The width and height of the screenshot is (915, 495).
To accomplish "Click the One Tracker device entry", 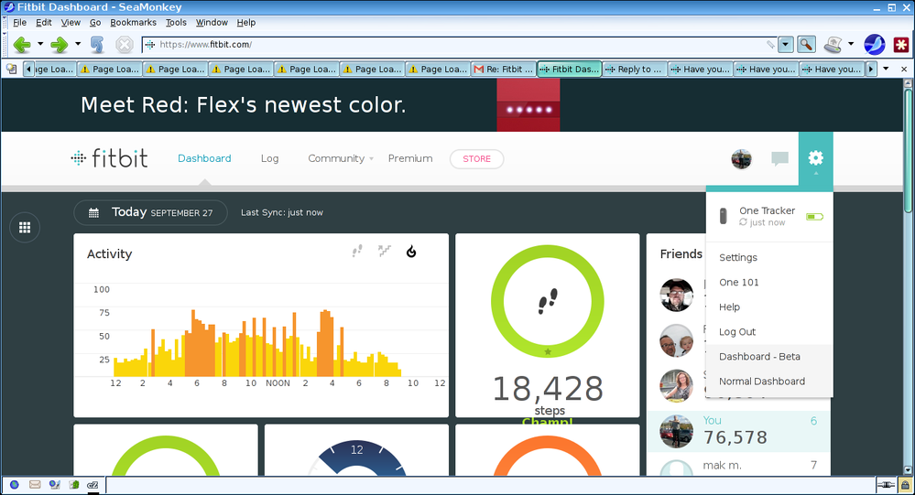I will click(x=768, y=216).
